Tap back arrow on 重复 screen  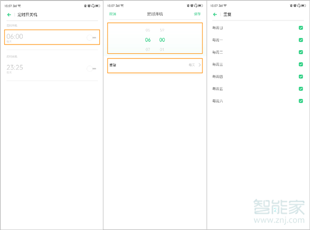[215, 14]
